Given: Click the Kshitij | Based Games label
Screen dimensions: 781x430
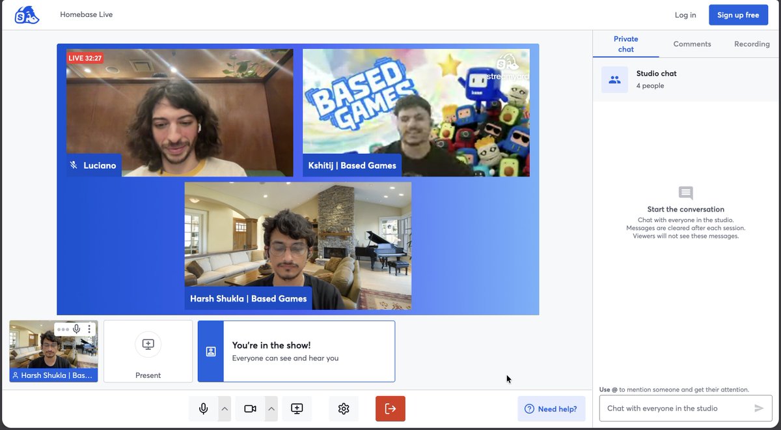Looking at the screenshot, I should 352,165.
